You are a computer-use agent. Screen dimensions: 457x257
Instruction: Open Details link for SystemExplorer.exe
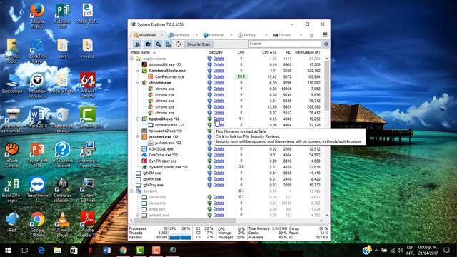(x=219, y=167)
